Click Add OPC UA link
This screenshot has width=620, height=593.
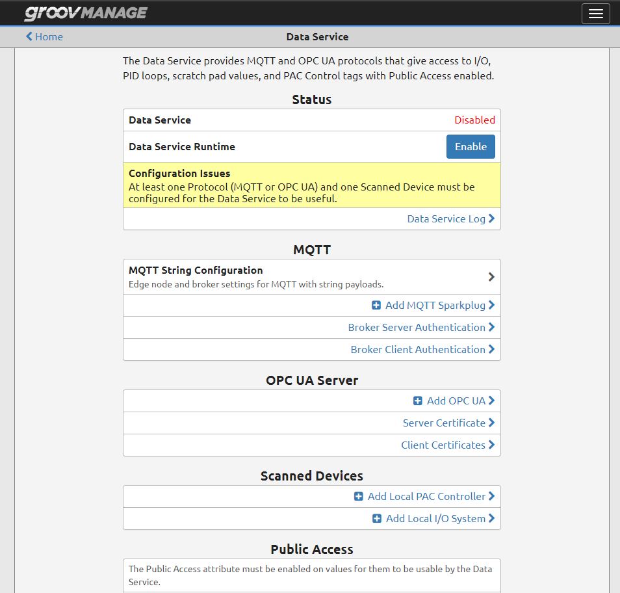click(456, 401)
